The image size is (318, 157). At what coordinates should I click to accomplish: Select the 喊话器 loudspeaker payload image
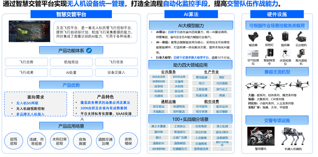point(253,37)
